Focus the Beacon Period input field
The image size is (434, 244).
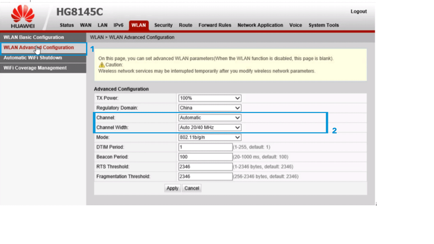tap(205, 157)
